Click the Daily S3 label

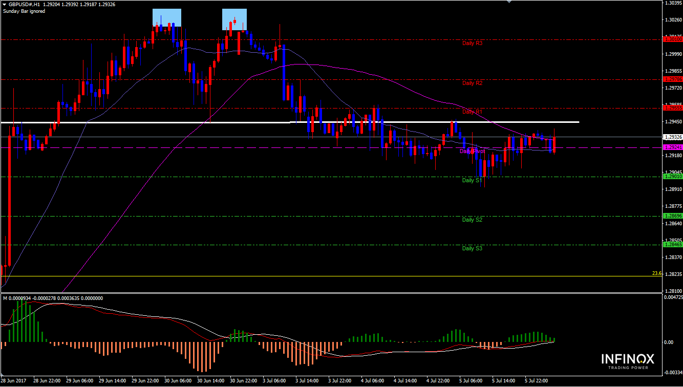[x=472, y=248]
